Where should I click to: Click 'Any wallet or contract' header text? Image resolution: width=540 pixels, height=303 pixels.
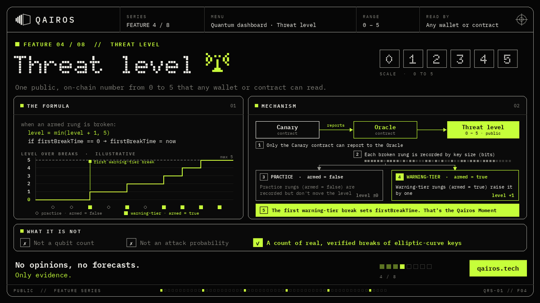coord(462,25)
